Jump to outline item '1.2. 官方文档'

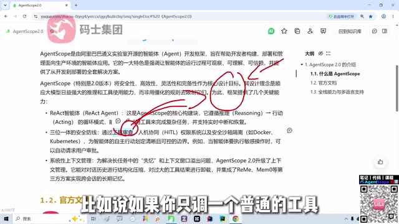324,83
